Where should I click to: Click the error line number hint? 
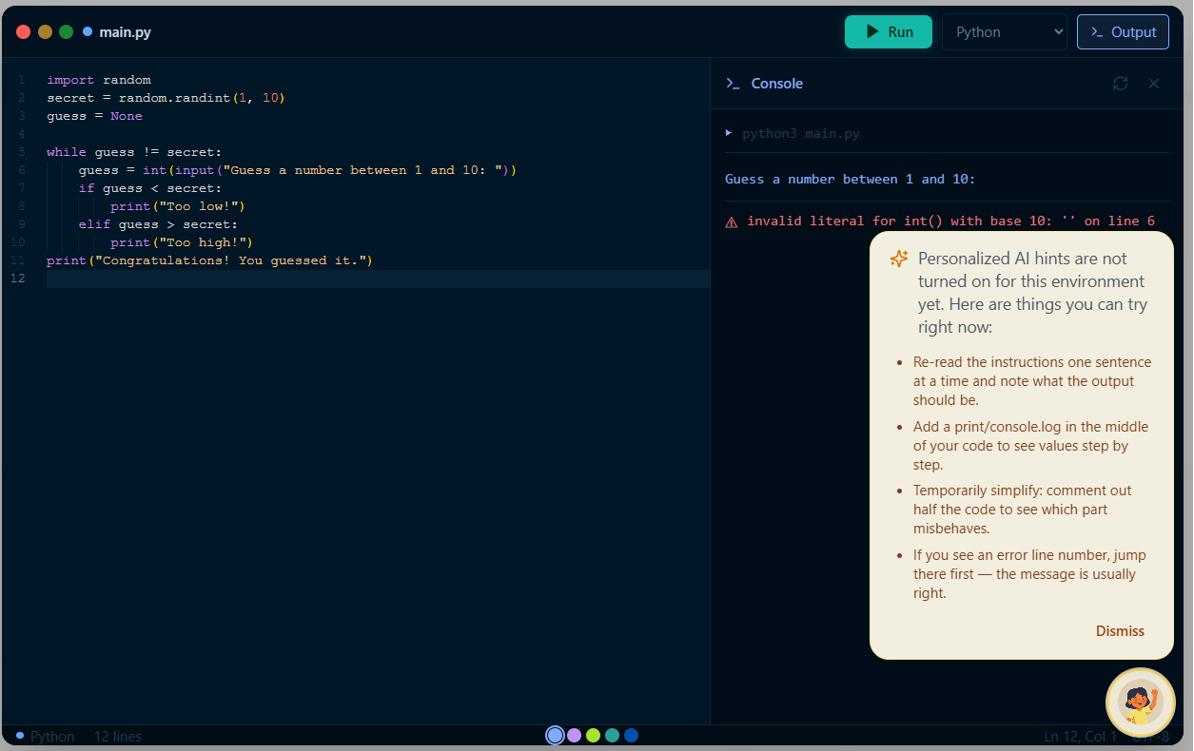coord(1029,574)
